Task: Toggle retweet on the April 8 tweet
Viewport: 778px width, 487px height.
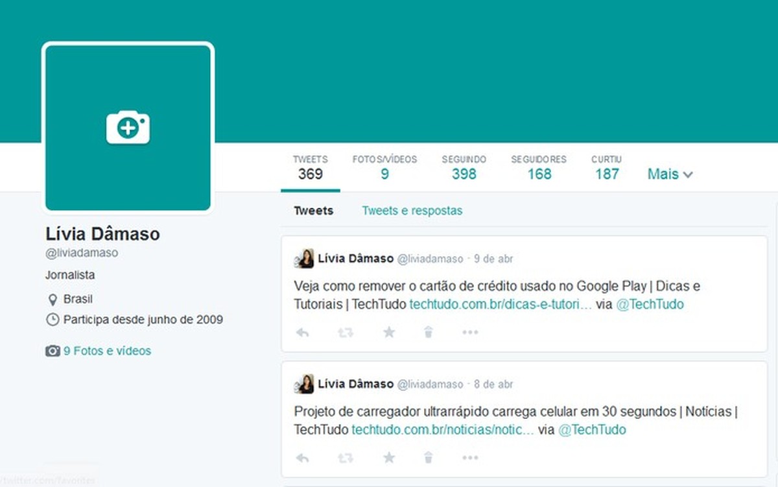Action: 346,457
